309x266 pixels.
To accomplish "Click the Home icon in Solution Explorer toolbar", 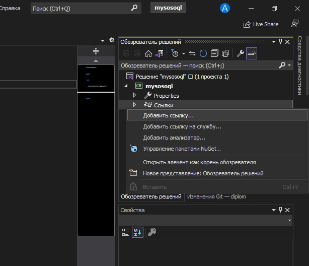I will coord(148,53).
